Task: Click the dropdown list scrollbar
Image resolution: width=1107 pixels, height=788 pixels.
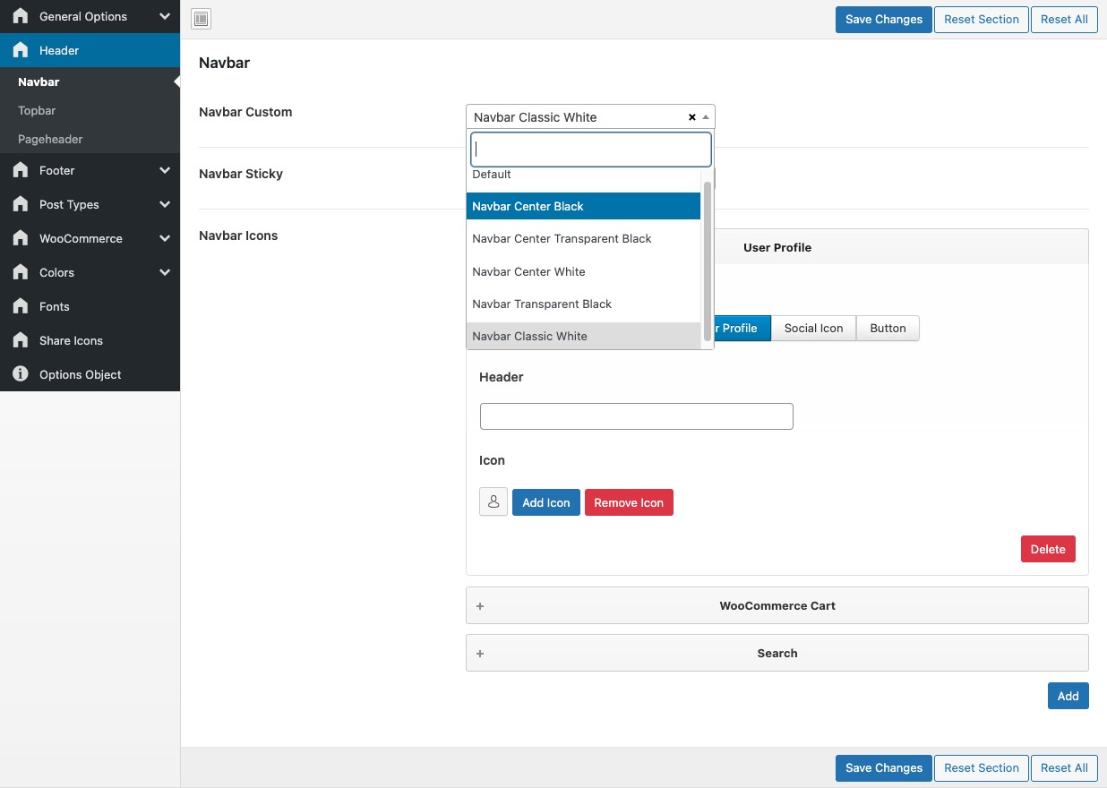Action: coord(708,260)
